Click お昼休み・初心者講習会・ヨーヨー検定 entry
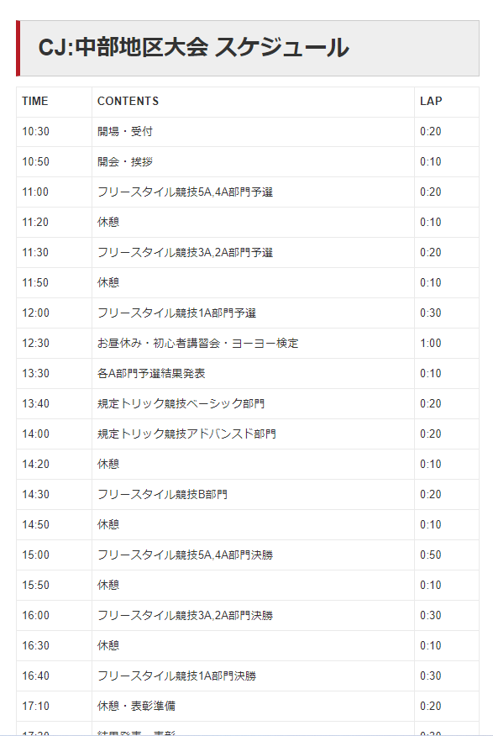 (x=197, y=343)
